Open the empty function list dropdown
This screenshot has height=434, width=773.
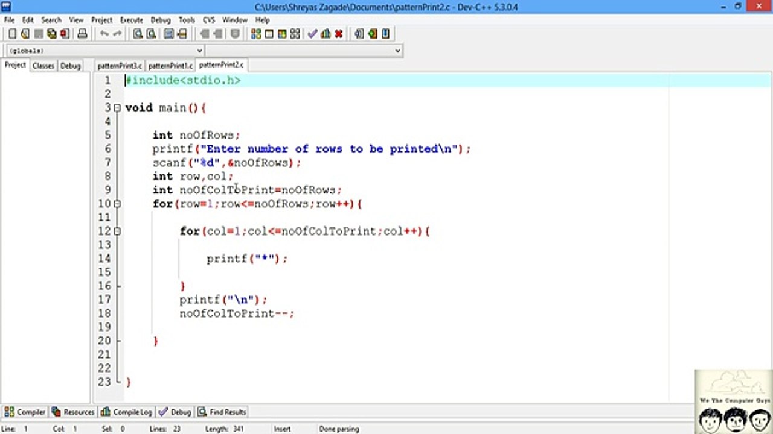(304, 51)
